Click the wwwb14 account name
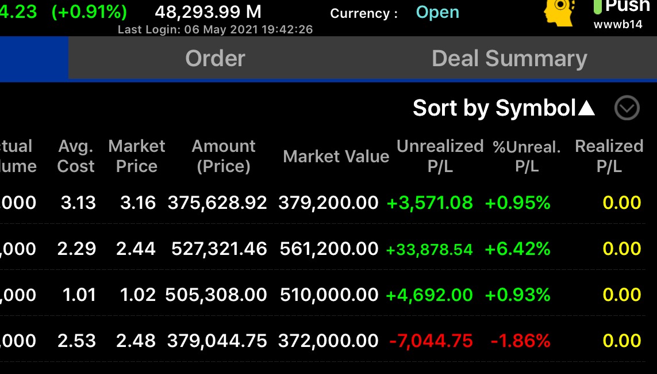 pos(618,25)
